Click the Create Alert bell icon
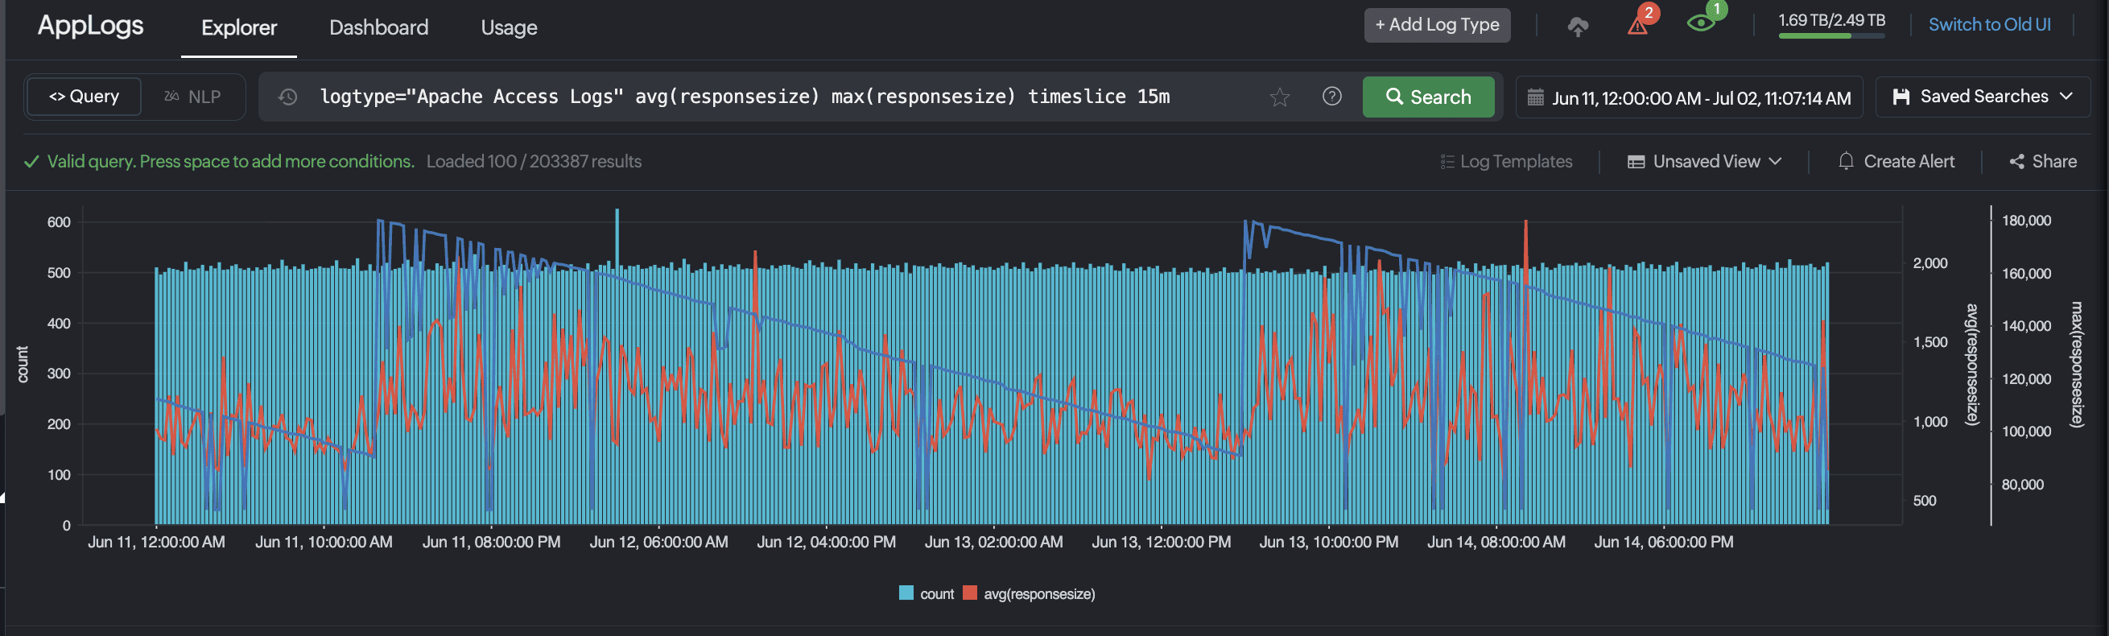2109x636 pixels. [x=1845, y=161]
